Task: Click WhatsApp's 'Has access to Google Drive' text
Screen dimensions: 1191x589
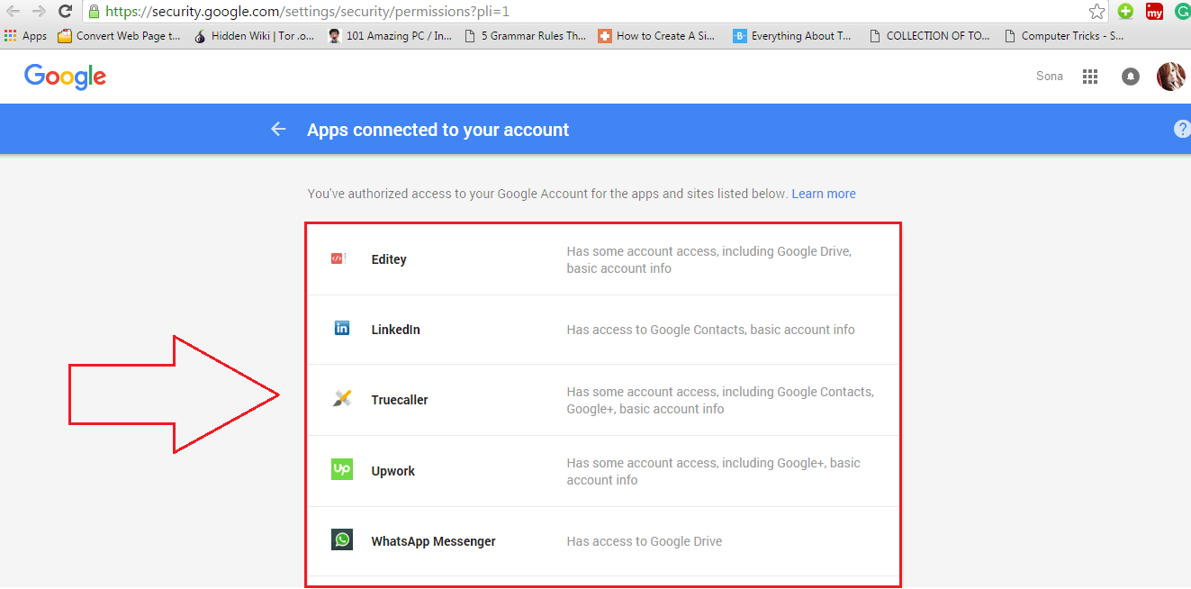Action: 645,541
